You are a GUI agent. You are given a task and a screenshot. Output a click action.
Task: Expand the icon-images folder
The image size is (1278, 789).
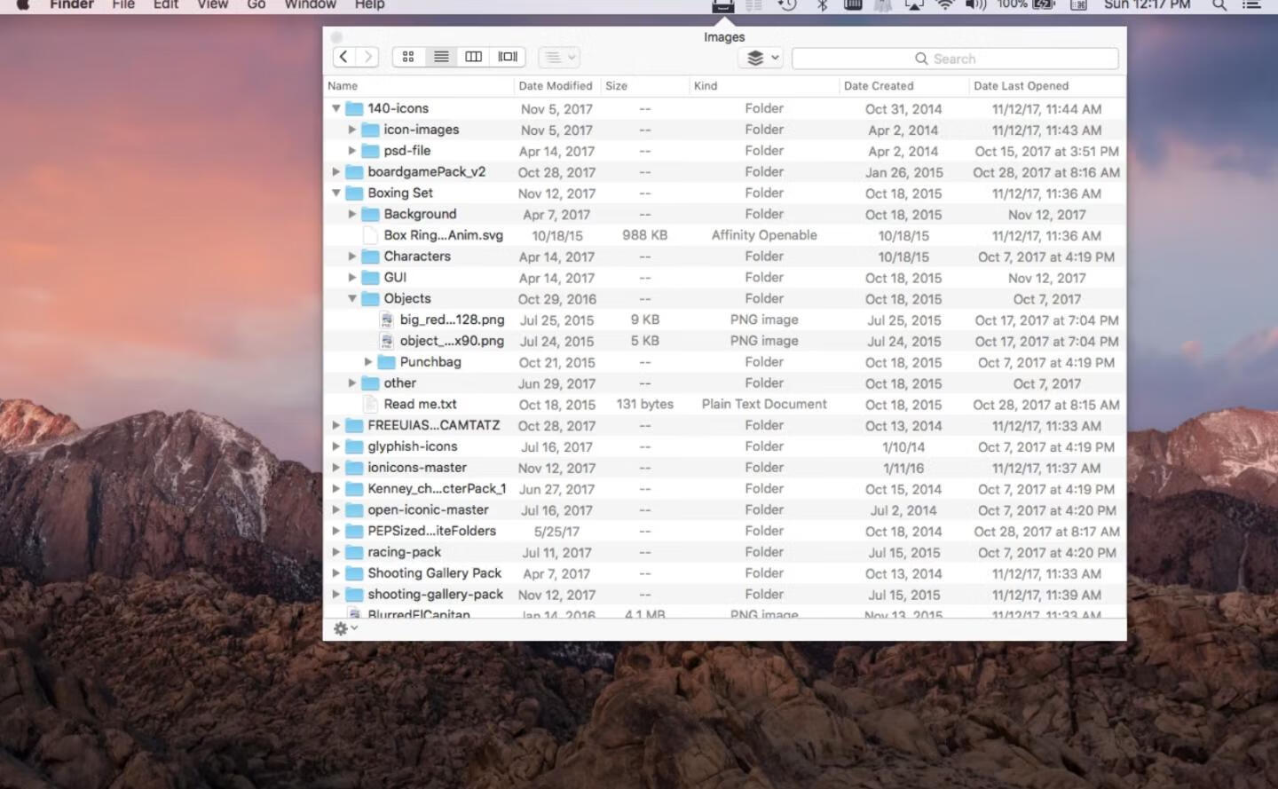[x=352, y=130]
